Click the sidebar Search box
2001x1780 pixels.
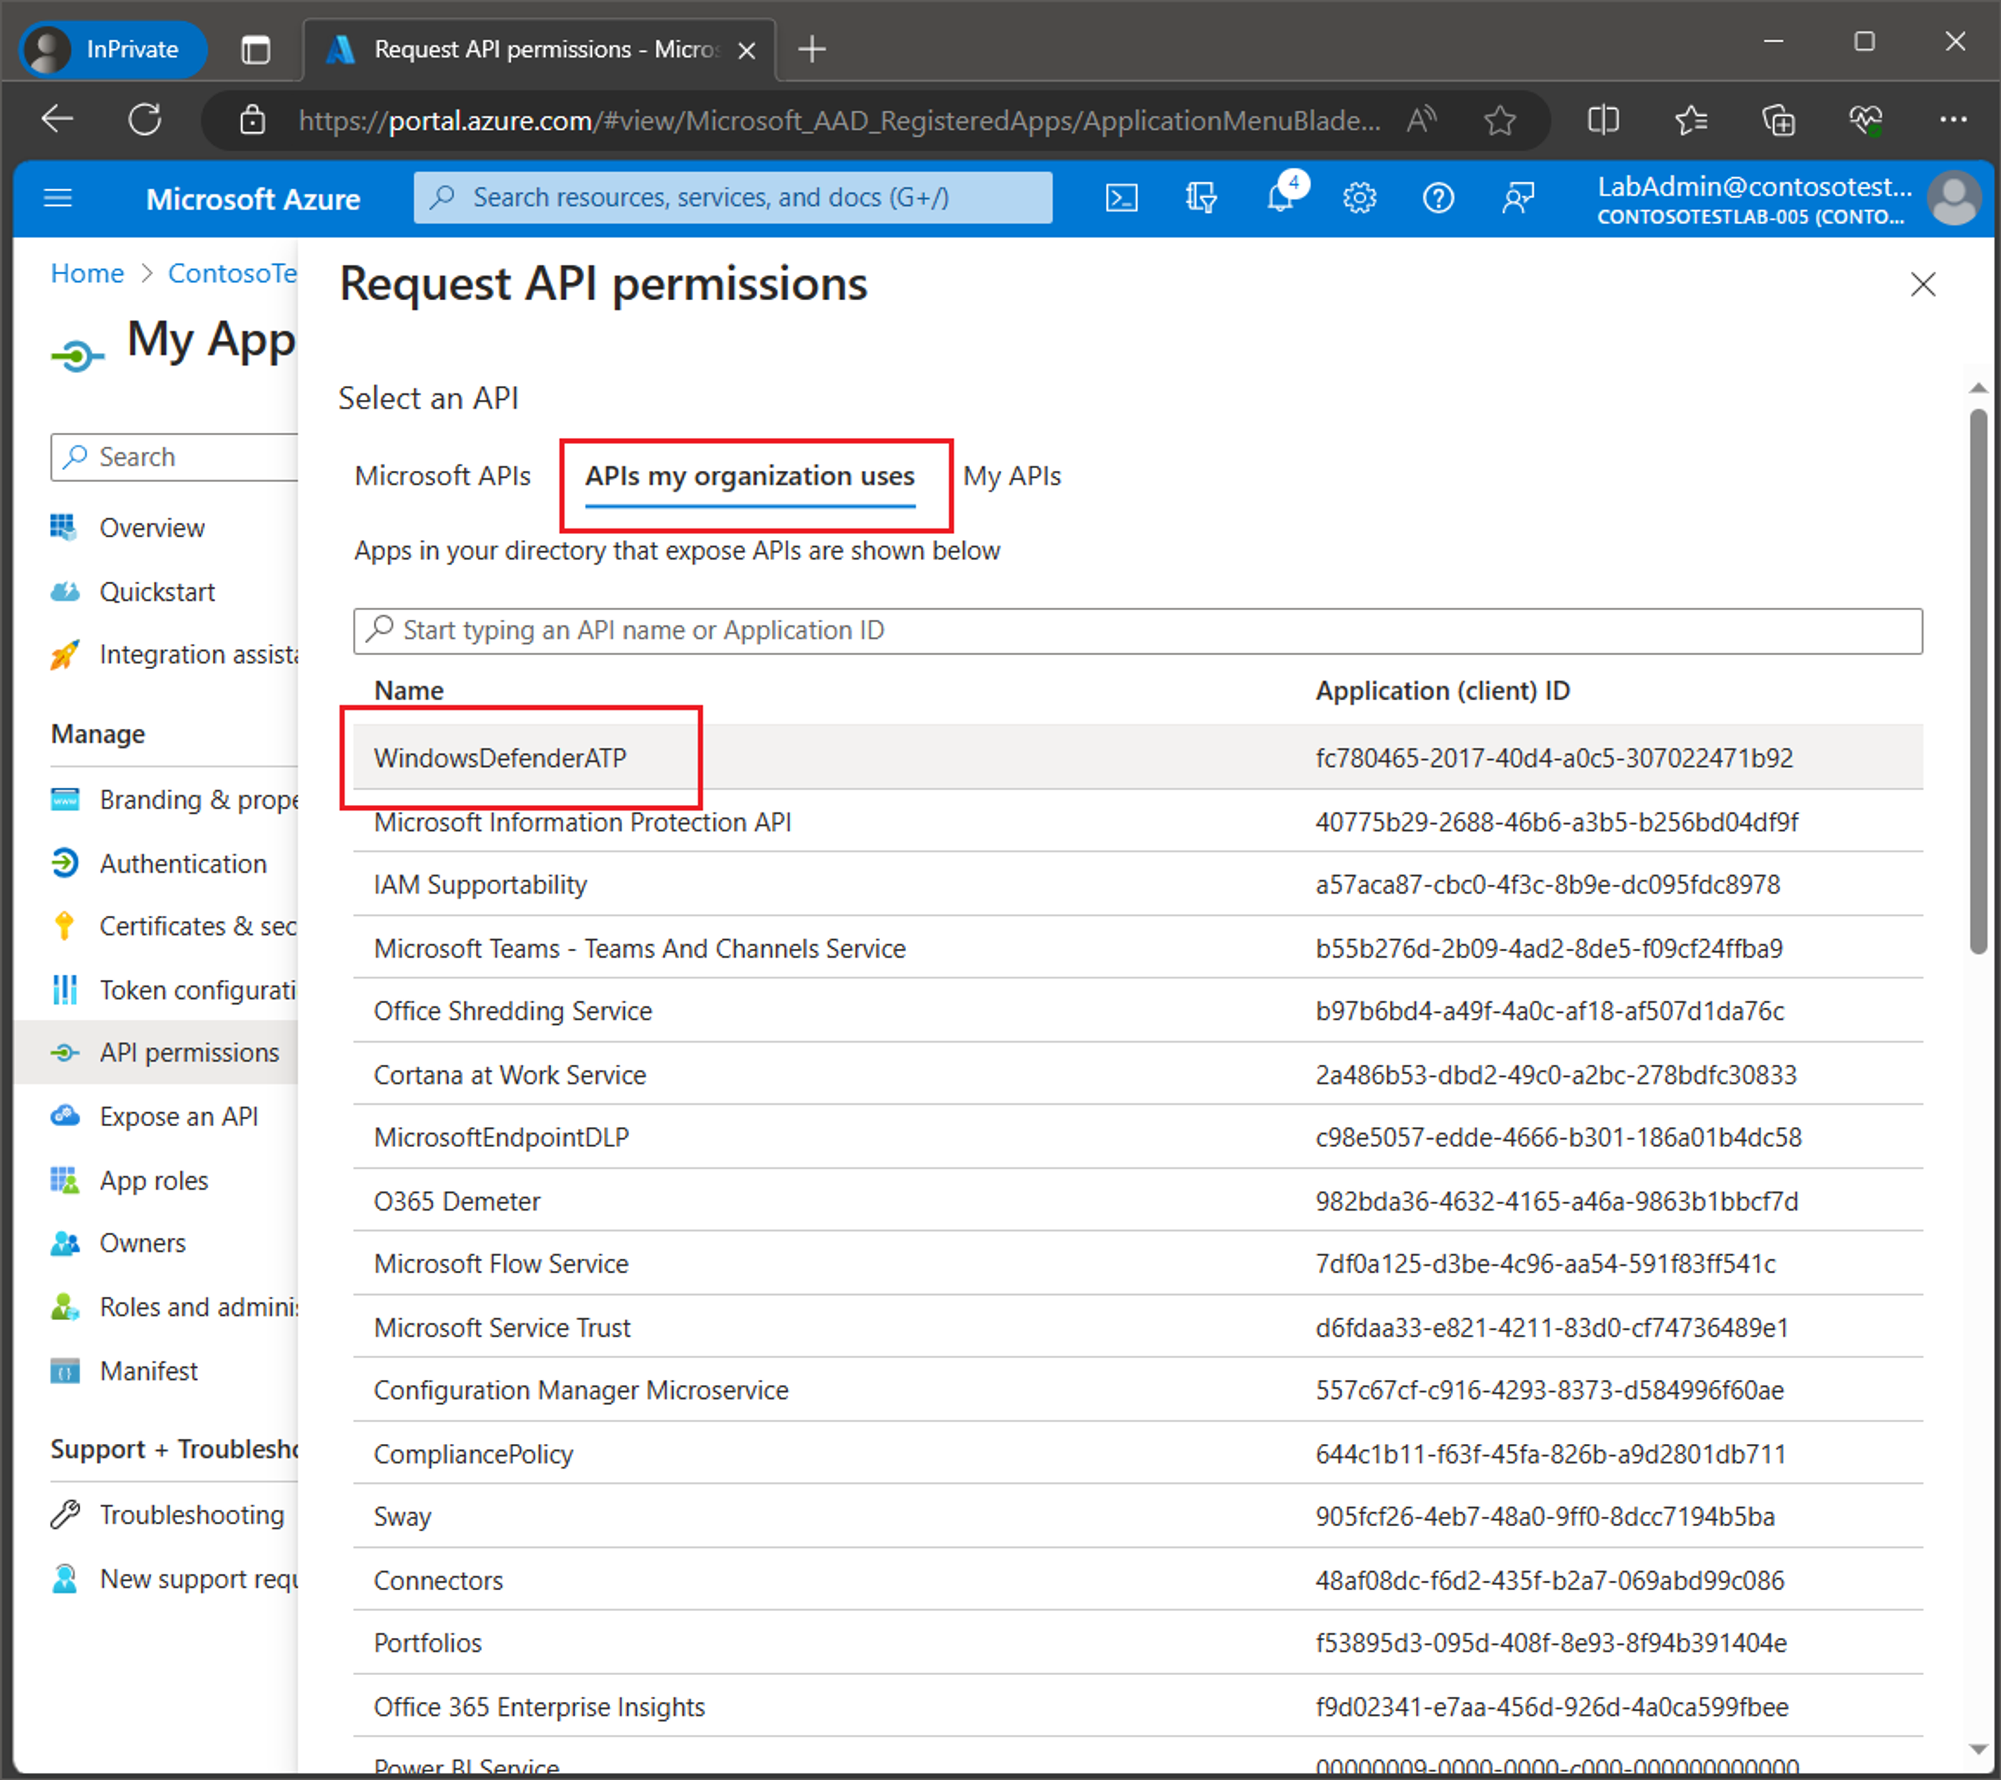click(x=174, y=457)
